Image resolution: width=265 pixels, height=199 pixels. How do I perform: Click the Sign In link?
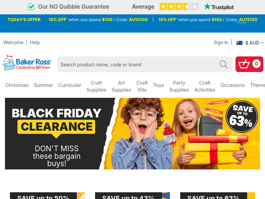click(221, 42)
